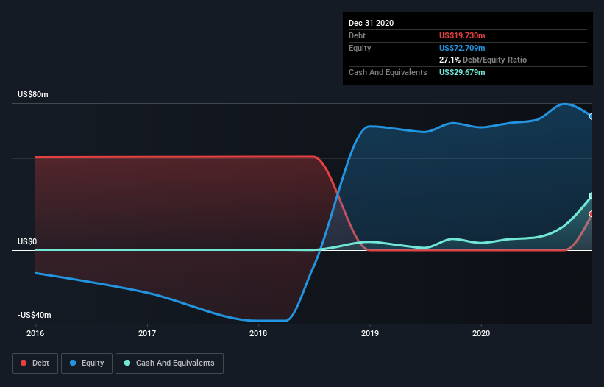Toggle the Debt legend button

pos(35,363)
